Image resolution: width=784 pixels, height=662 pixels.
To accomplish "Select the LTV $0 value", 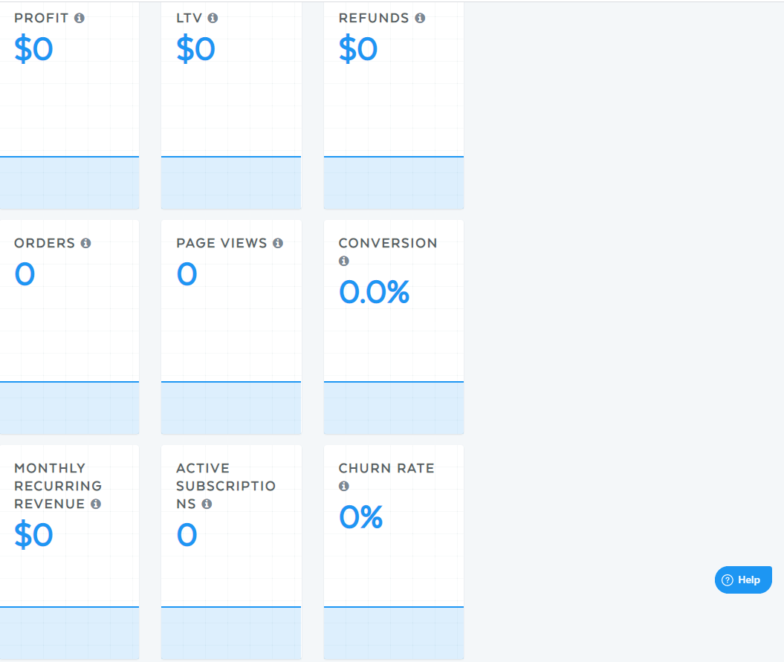I will [195, 49].
